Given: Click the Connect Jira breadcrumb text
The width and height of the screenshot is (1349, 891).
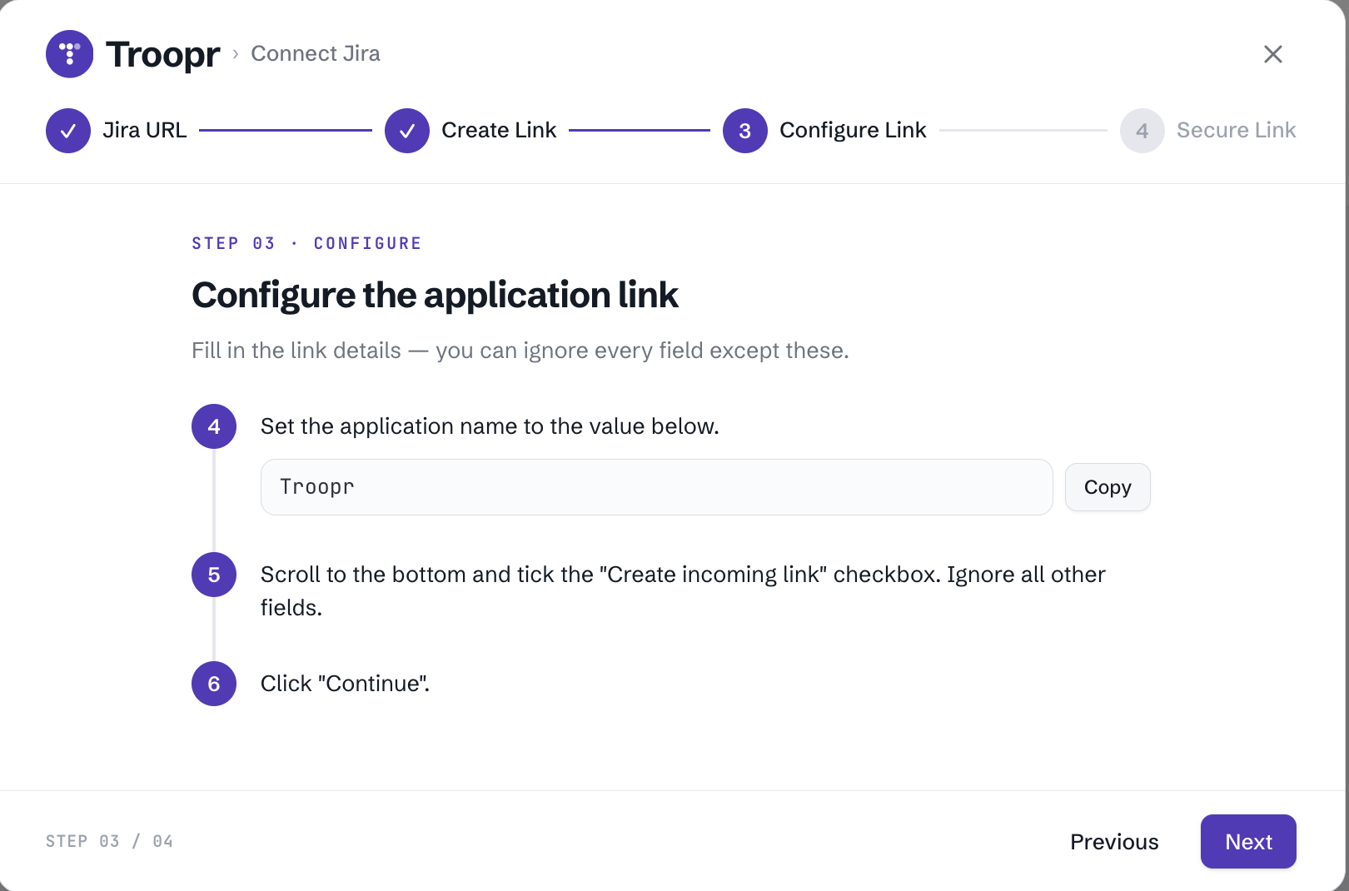Looking at the screenshot, I should (x=316, y=53).
